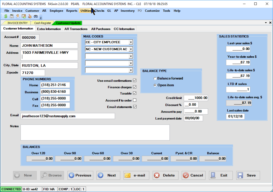Click the person with board toolbar icon
Screen dimensions: 273x192
point(24,16)
